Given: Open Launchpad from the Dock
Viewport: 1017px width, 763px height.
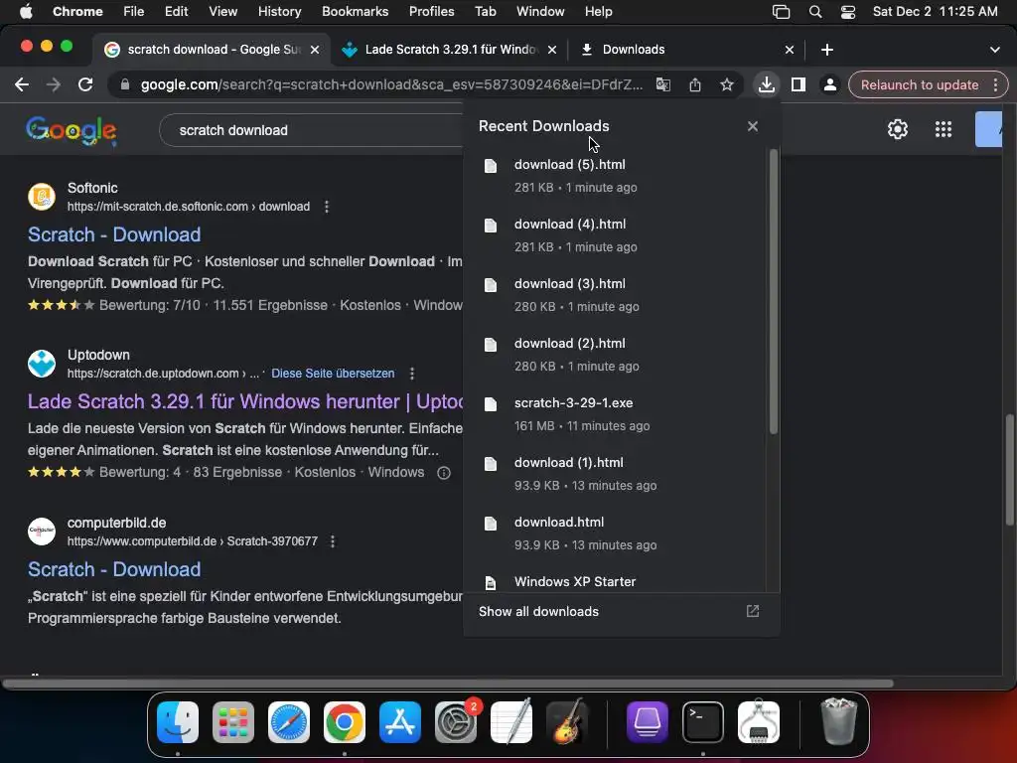Looking at the screenshot, I should tap(232, 722).
